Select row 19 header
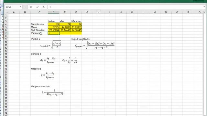This screenshot has height=116, width=207. (x=6, y=69)
